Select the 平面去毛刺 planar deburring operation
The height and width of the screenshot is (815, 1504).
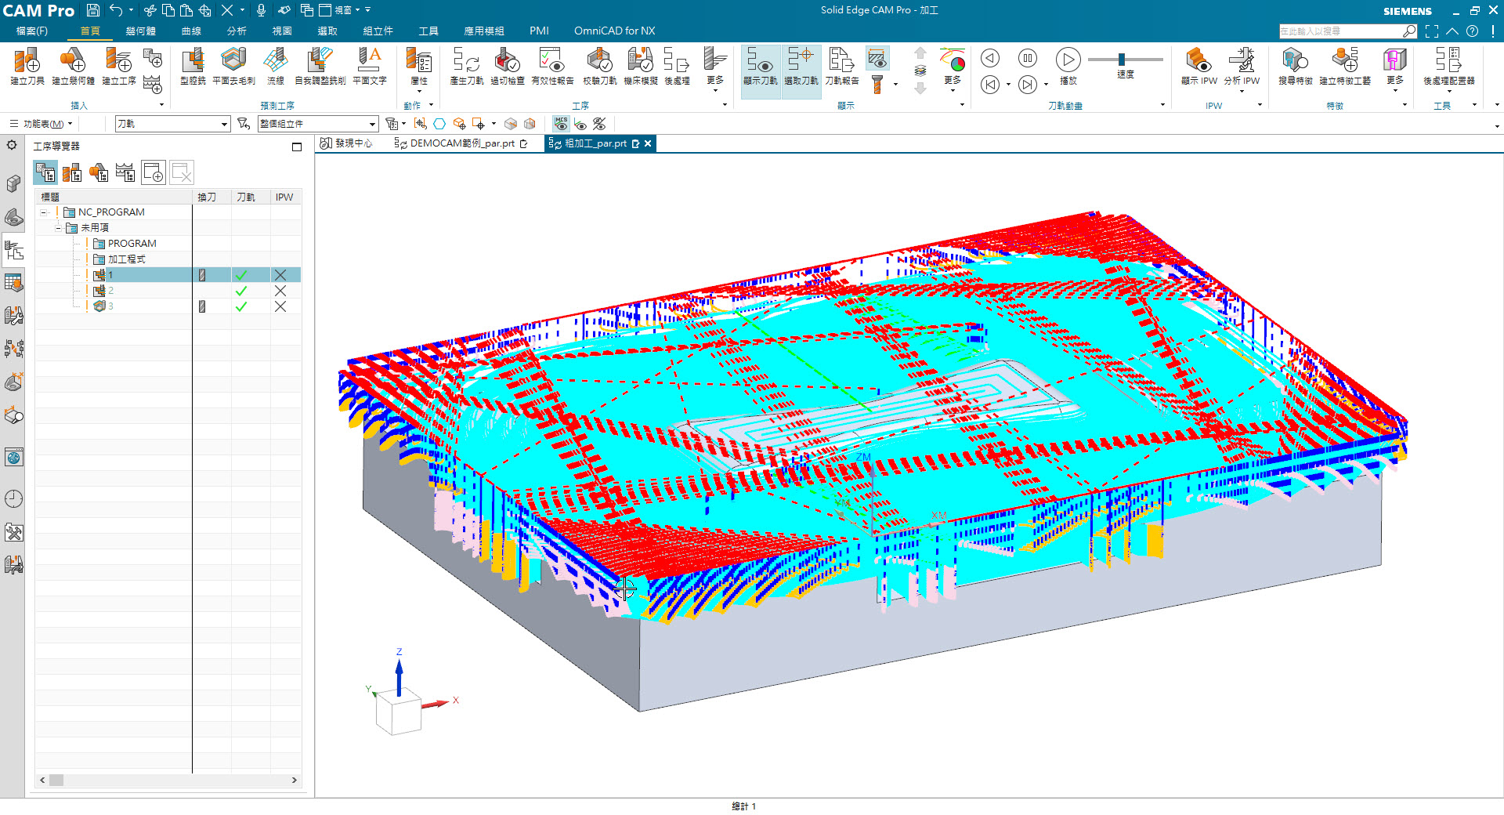[x=233, y=66]
